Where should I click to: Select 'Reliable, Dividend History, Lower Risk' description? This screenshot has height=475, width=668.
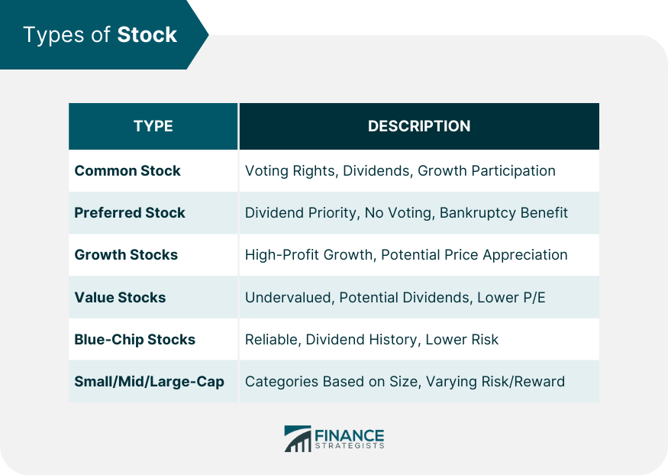pos(372,339)
